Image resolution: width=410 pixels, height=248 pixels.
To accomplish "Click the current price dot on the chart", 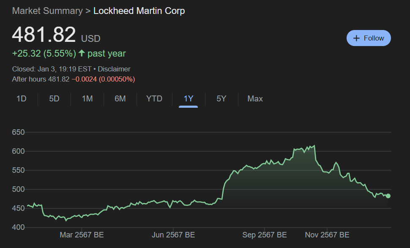I will 388,196.
